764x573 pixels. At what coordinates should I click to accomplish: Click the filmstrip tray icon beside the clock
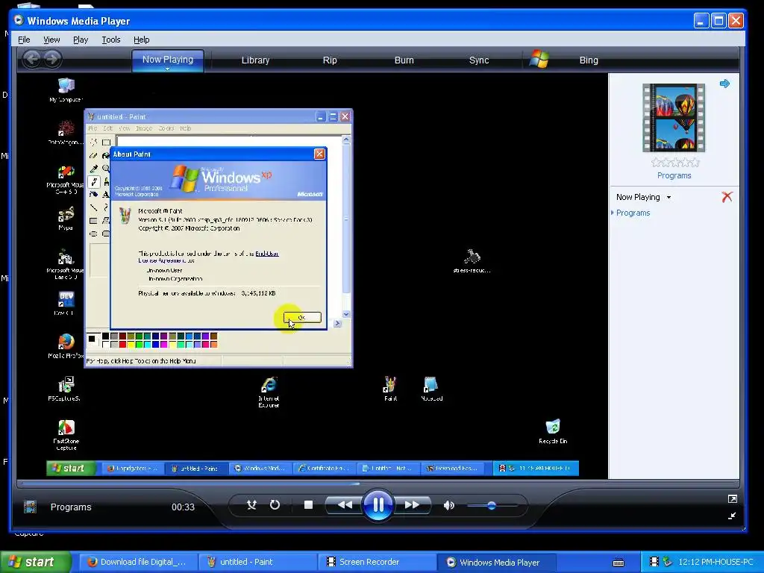point(654,562)
